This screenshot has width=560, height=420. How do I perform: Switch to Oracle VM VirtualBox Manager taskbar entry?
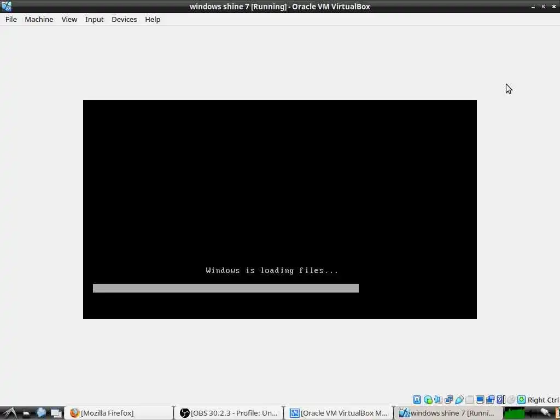[x=339, y=413]
